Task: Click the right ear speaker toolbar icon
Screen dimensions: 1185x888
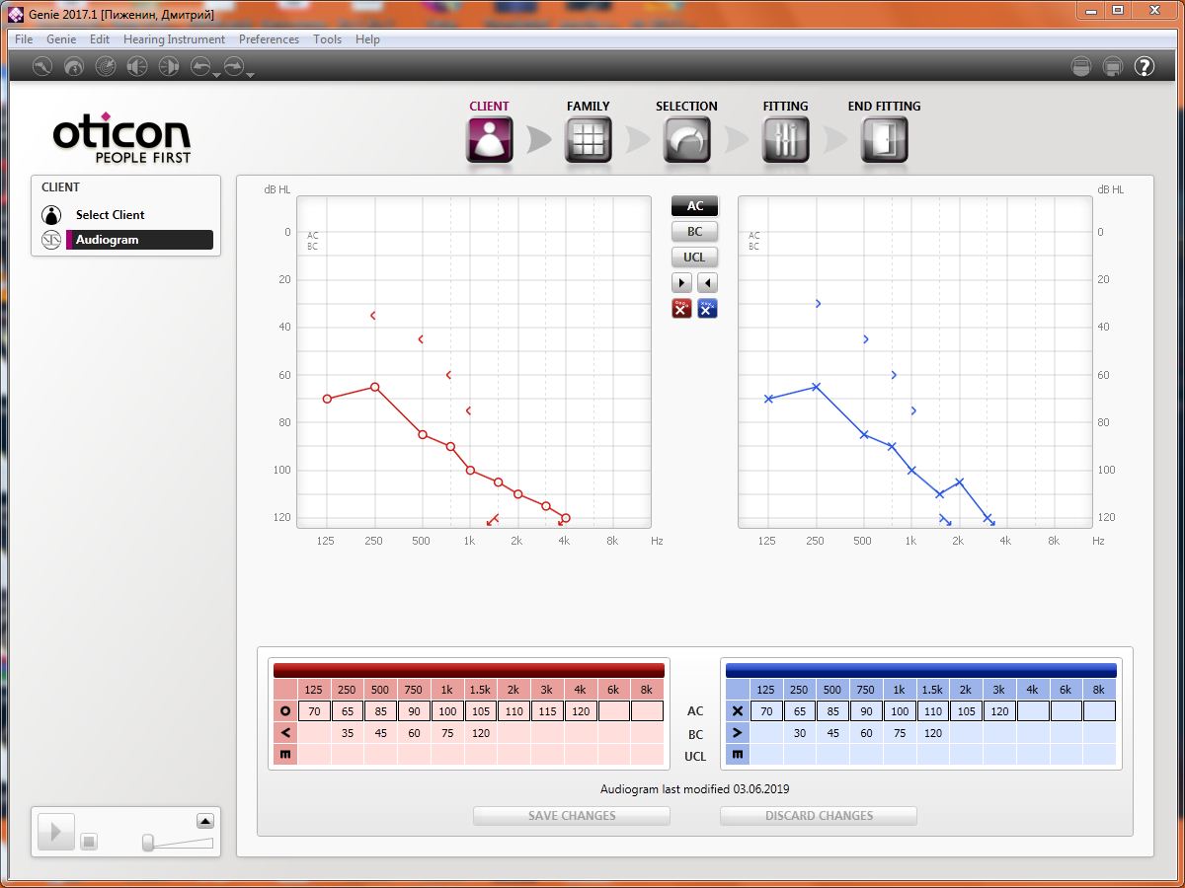Action: [x=169, y=66]
